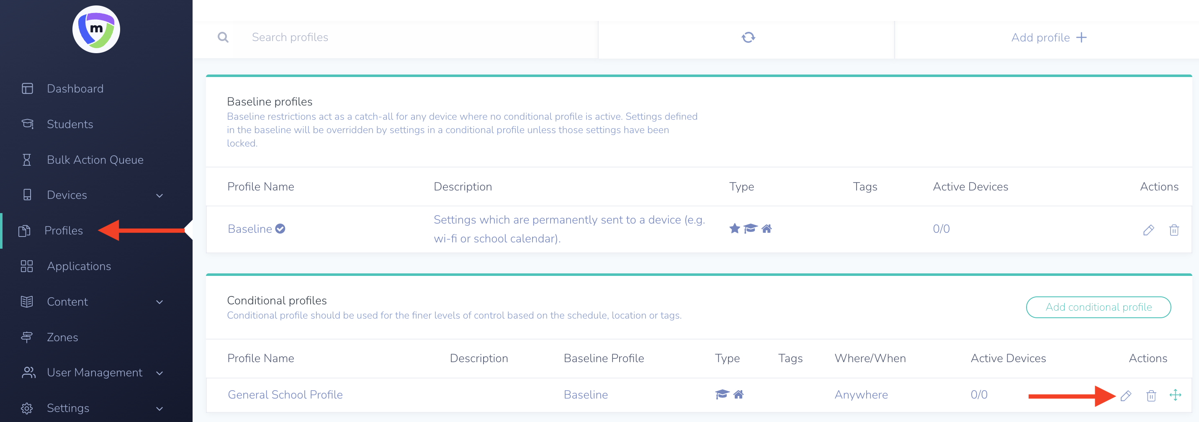
Task: Click the Students graduation cap icon
Action: coord(28,124)
